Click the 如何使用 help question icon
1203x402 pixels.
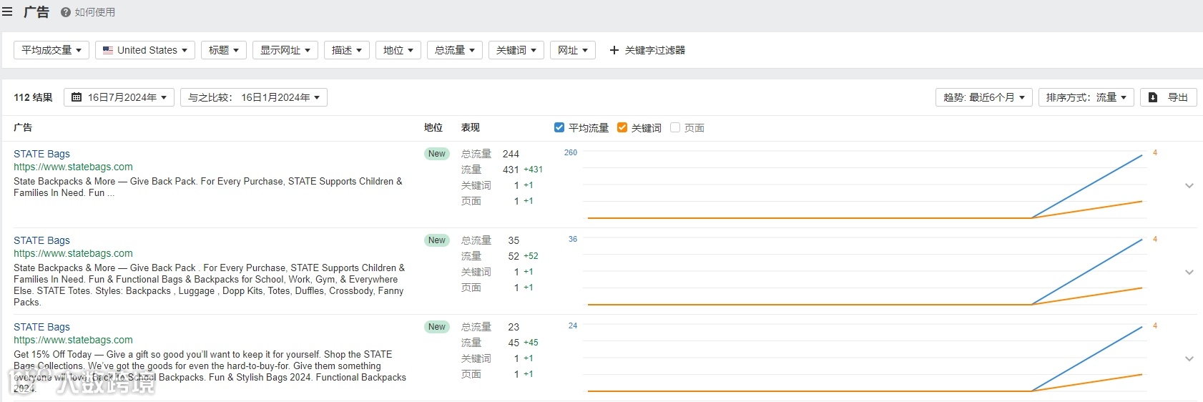coord(66,12)
